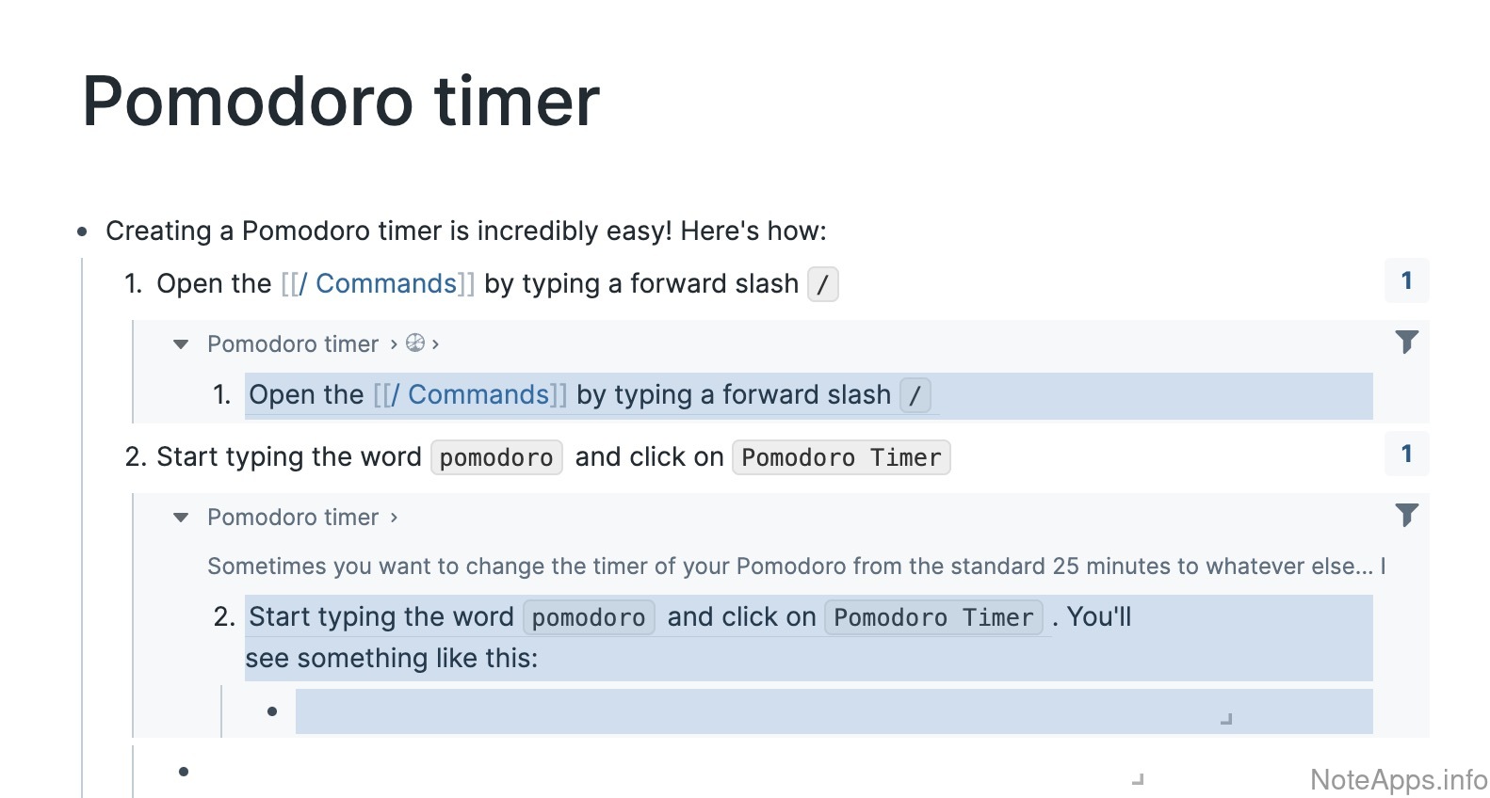Toggle the reference count badge for step 1
Viewport: 1490px width, 798px height.
point(1406,280)
